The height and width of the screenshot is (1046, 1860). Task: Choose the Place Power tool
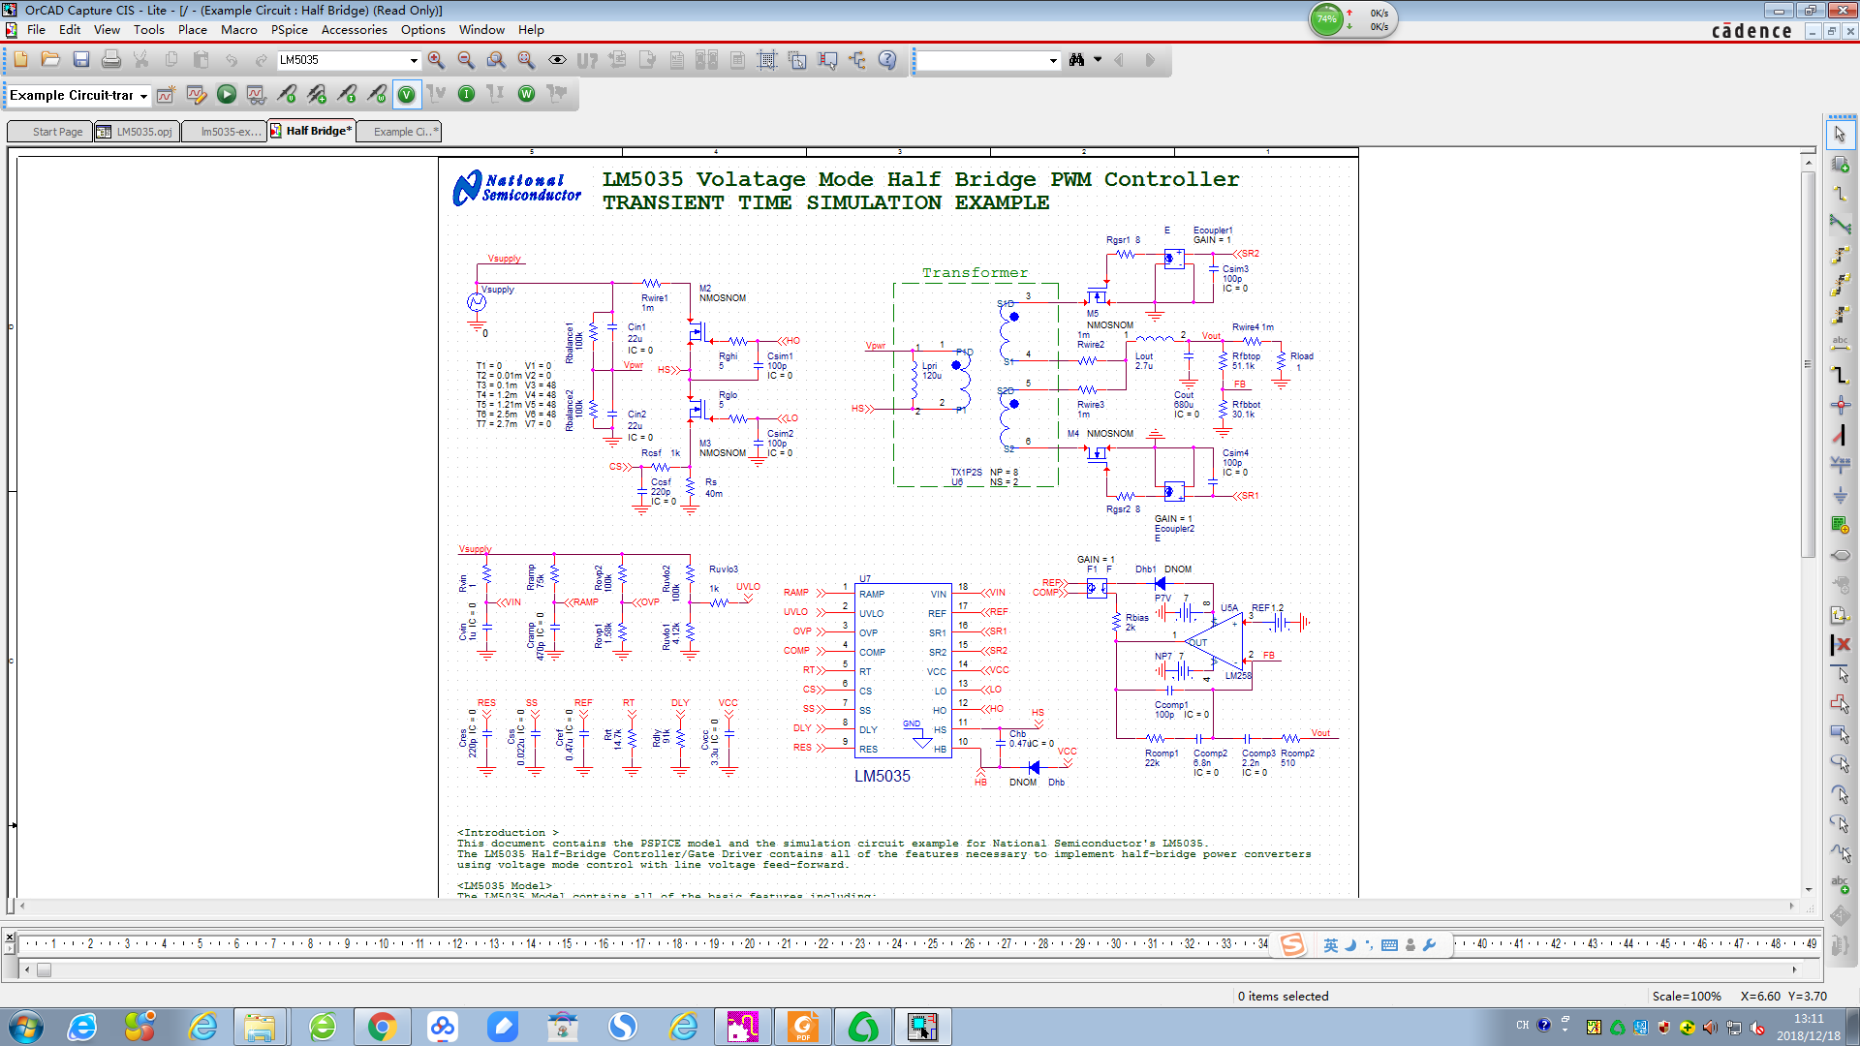(1840, 465)
